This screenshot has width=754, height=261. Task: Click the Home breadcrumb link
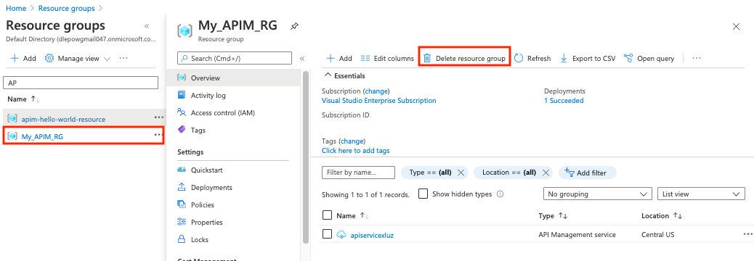click(16, 8)
